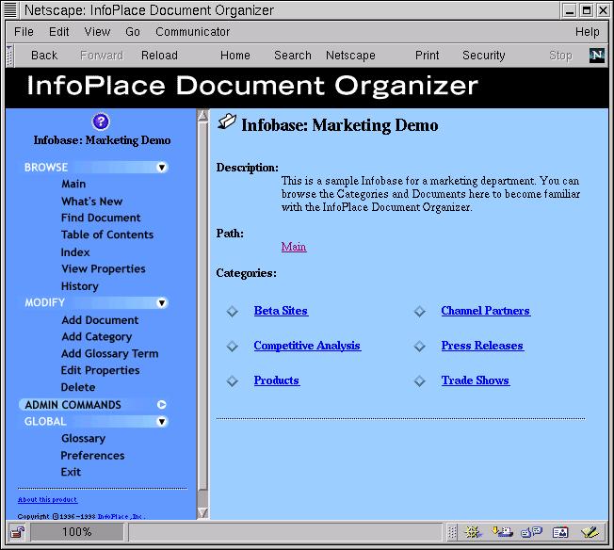Click the Print toolbar button
This screenshot has width=614, height=550.
pyautogui.click(x=427, y=56)
